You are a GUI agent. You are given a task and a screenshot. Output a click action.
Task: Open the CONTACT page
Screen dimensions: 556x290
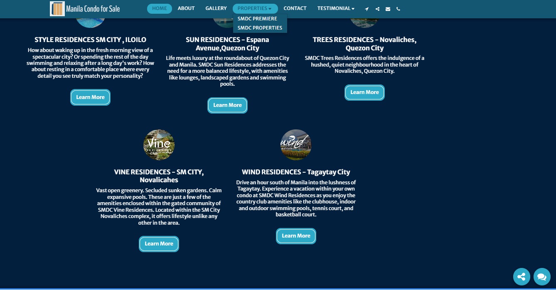pyautogui.click(x=295, y=8)
